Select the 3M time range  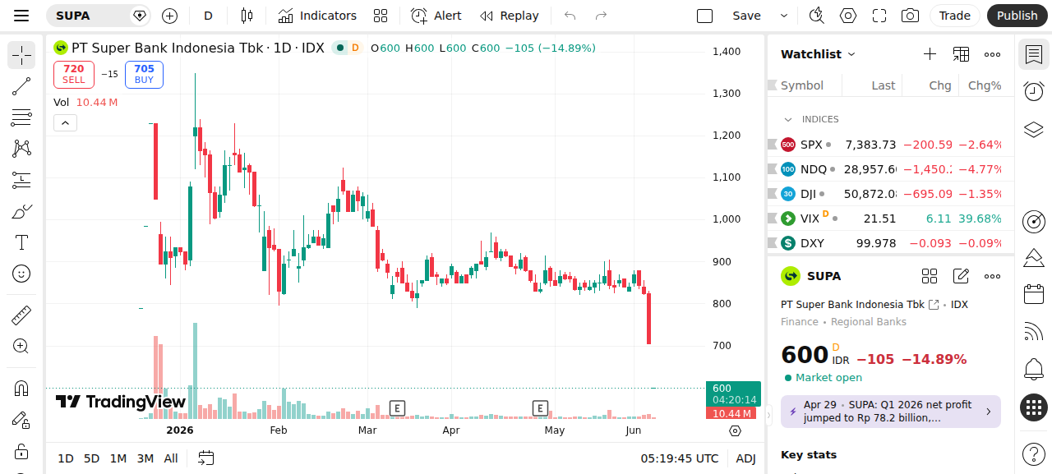coord(145,458)
